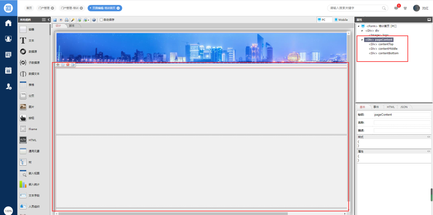The width and height of the screenshot is (433, 215).
Task: Switch to Mobile view mode
Action: 341,20
